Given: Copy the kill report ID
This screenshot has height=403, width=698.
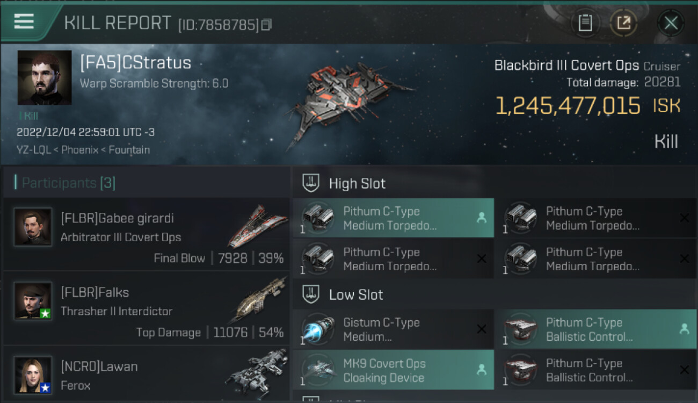Looking at the screenshot, I should pos(266,25).
